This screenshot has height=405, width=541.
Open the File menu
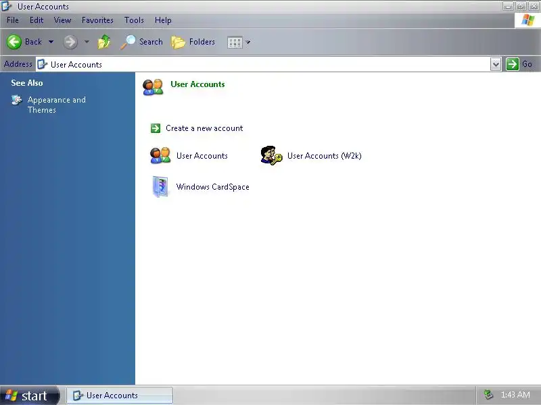[13, 20]
